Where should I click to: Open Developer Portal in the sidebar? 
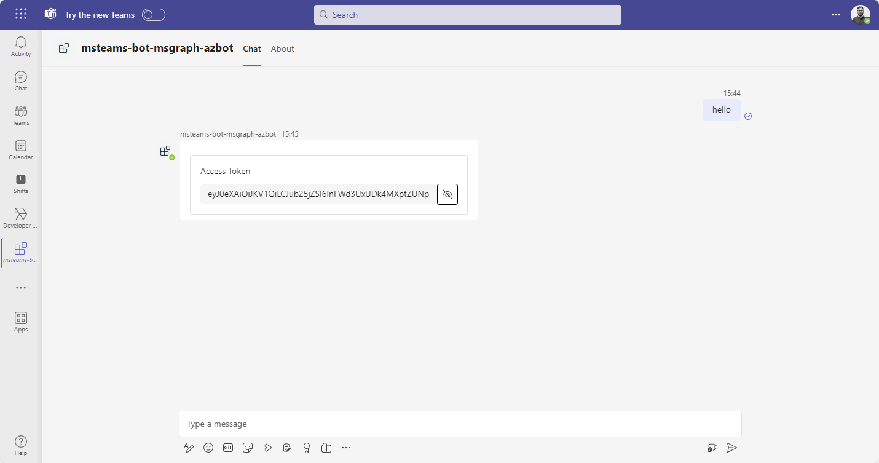click(x=21, y=218)
